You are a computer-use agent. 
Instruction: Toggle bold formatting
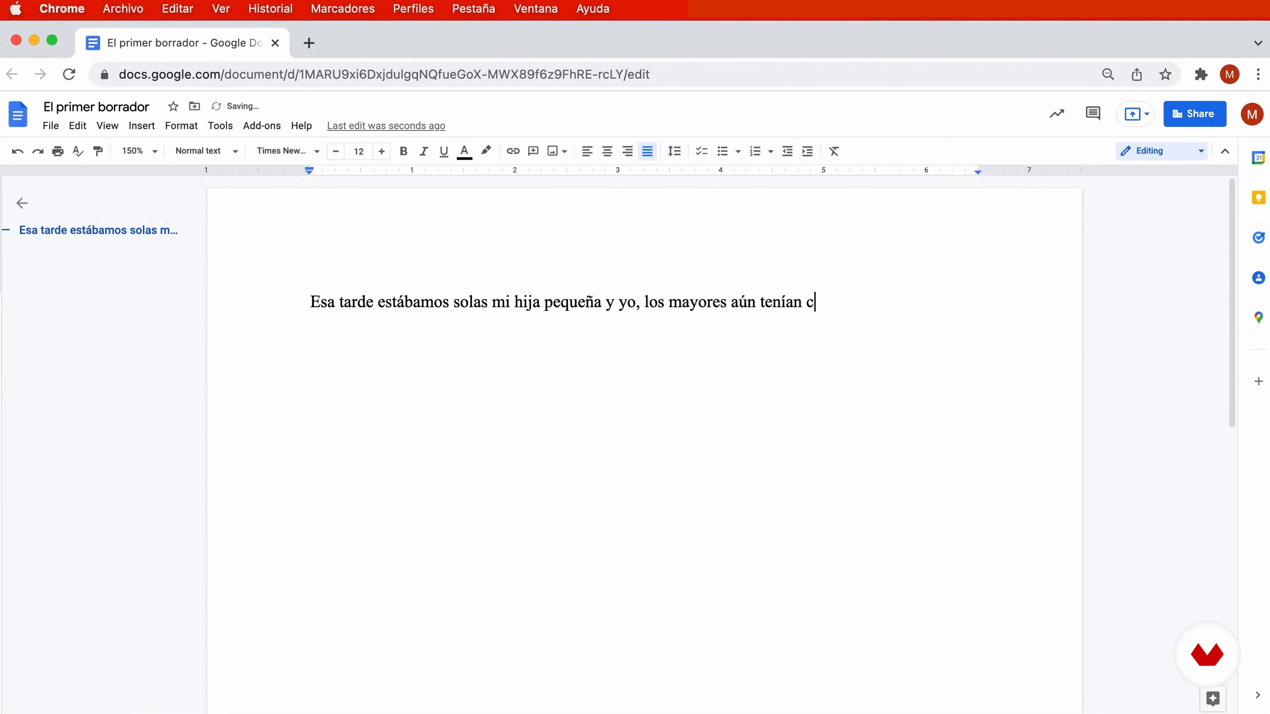pyautogui.click(x=403, y=151)
